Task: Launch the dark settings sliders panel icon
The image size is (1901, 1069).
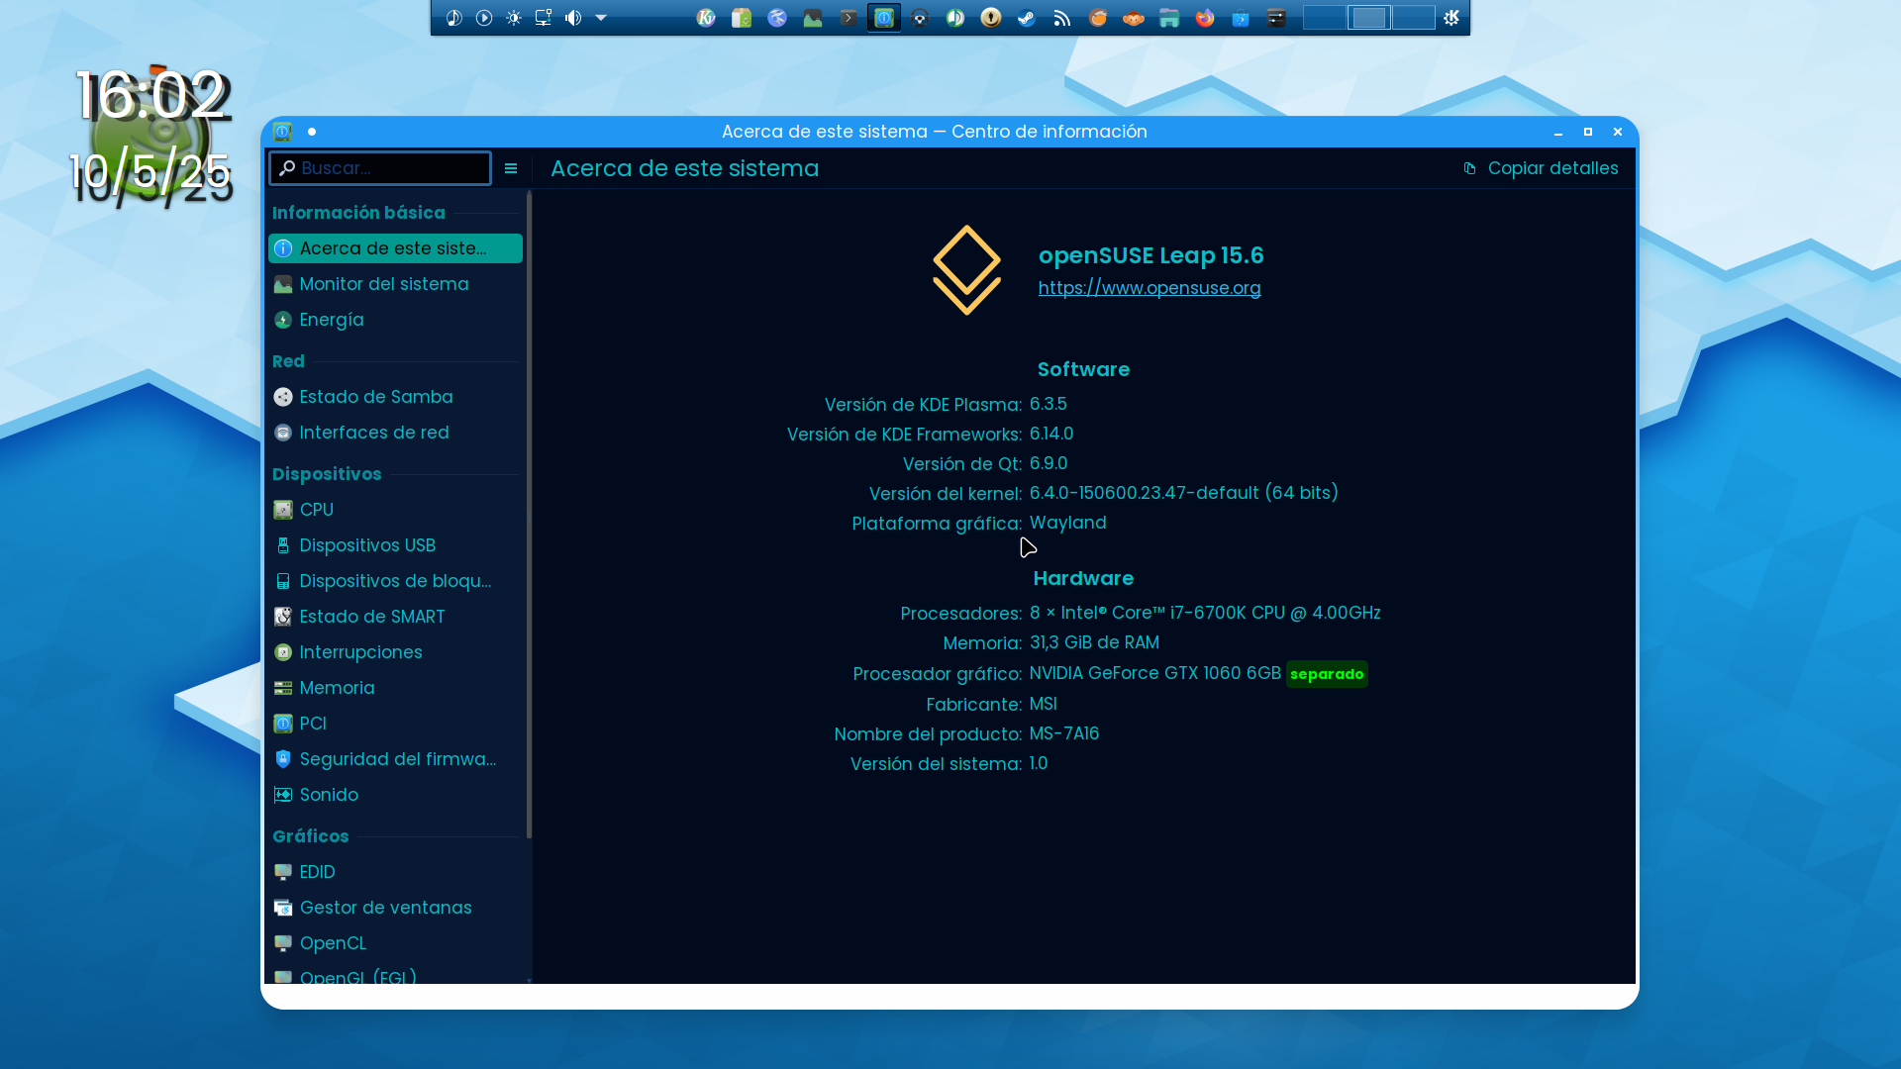Action: [x=1276, y=18]
